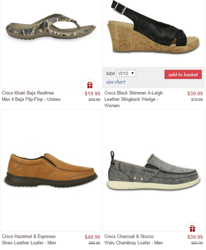This screenshot has width=206, height=250.
Task: Open Crocs Khaki Baja Realtree Flip-Flop title
Action: (x=31, y=96)
